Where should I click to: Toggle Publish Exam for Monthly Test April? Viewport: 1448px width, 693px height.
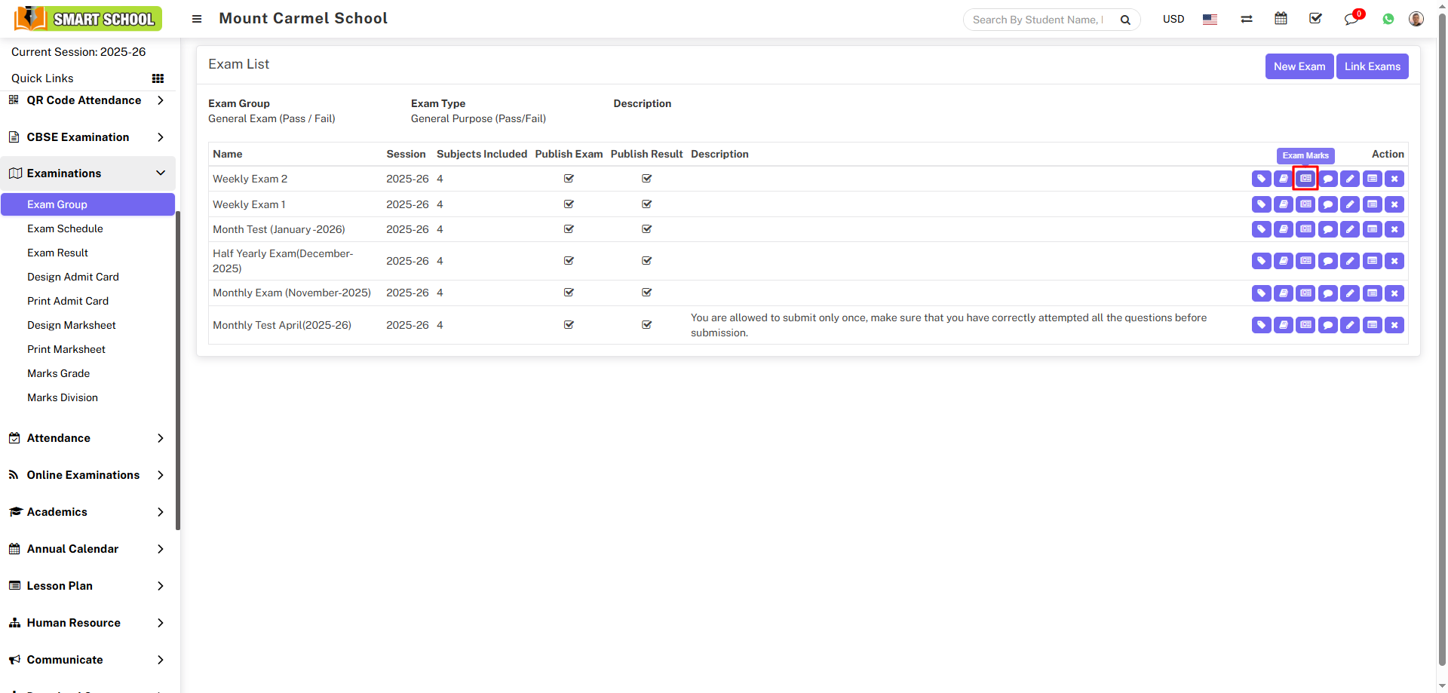click(569, 325)
